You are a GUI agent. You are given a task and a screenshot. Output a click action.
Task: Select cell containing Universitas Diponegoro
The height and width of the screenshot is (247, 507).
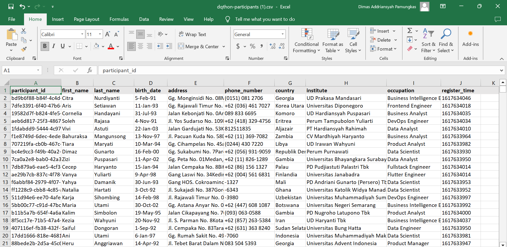click(x=335, y=106)
